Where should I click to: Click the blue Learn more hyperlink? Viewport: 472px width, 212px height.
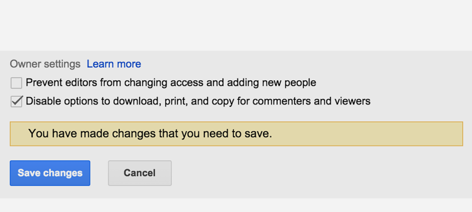click(114, 64)
